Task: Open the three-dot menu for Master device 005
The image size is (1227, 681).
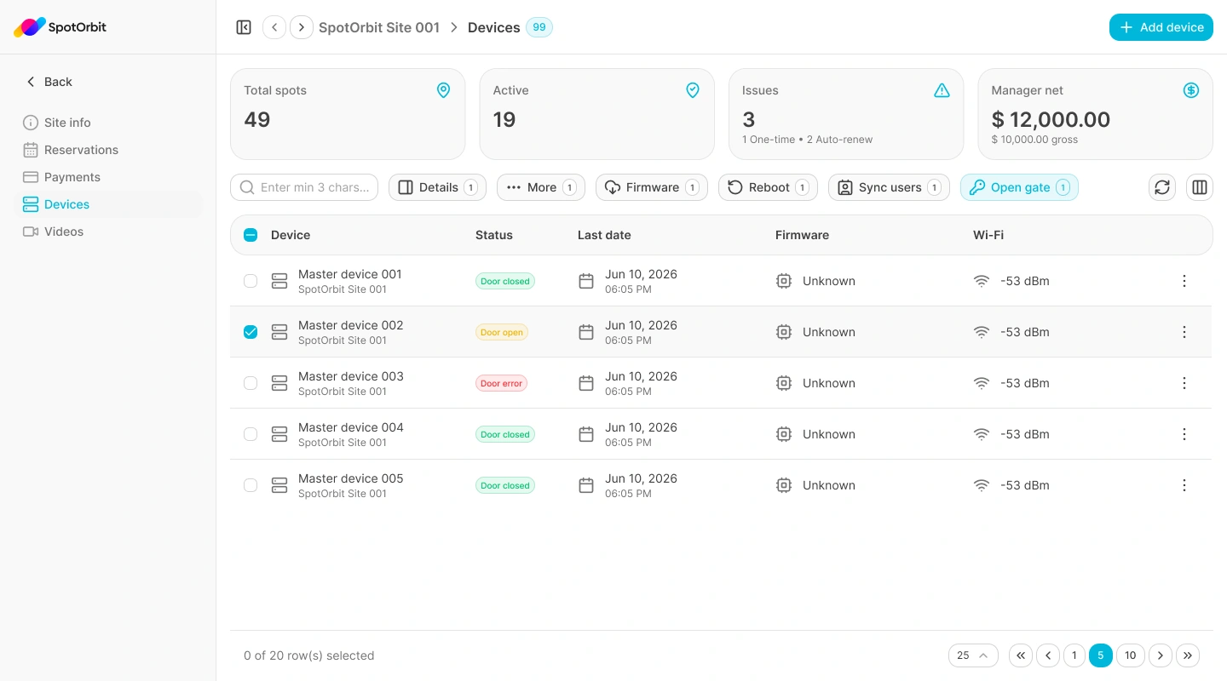Action: click(x=1184, y=485)
